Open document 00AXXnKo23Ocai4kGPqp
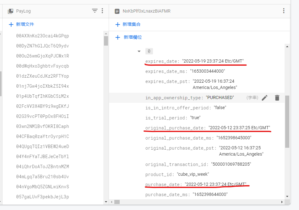The image size is (299, 210). [x=42, y=36]
